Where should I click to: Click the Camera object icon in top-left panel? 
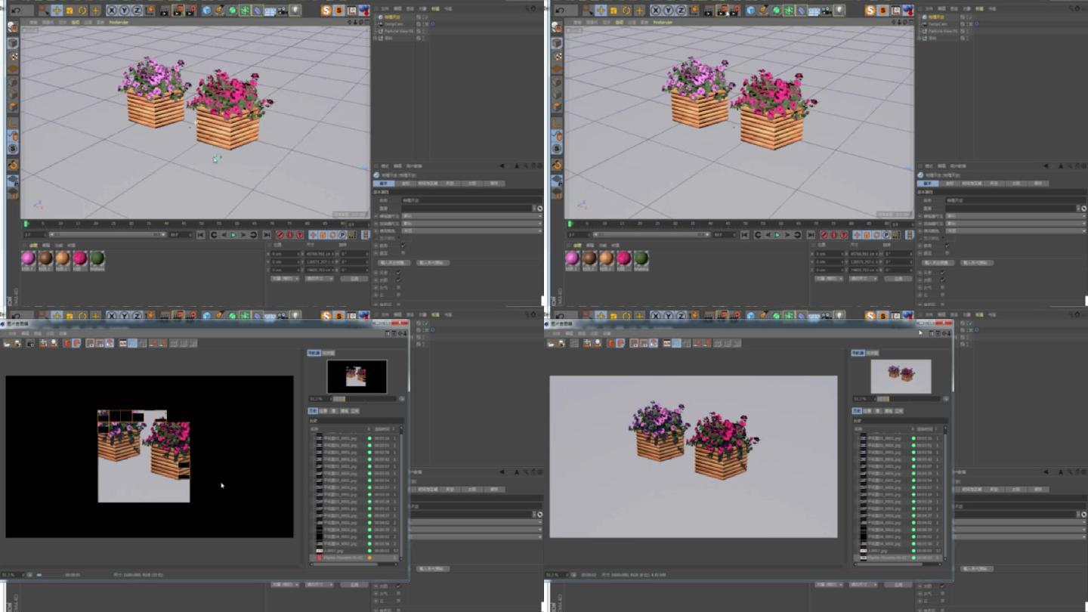click(282, 11)
